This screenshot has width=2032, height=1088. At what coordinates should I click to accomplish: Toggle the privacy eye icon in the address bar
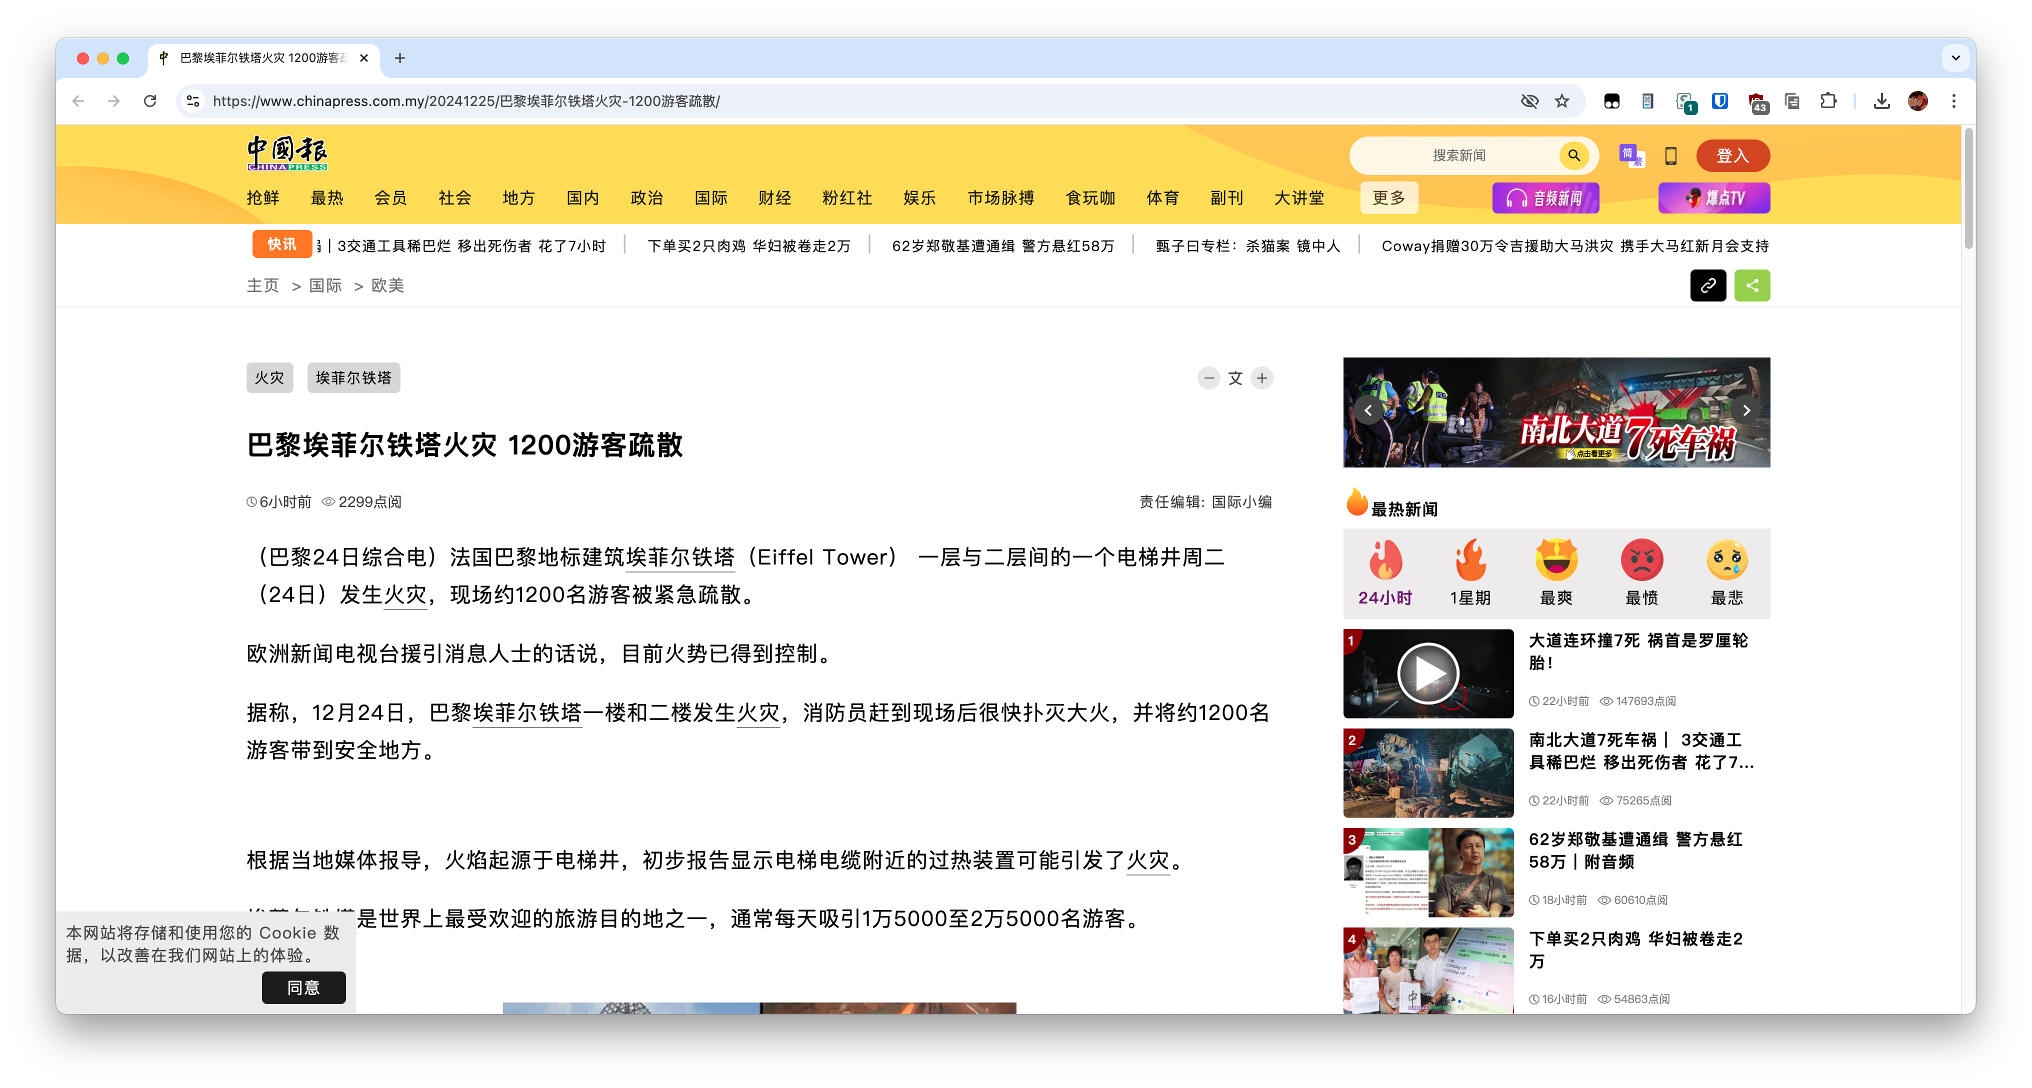tap(1529, 101)
